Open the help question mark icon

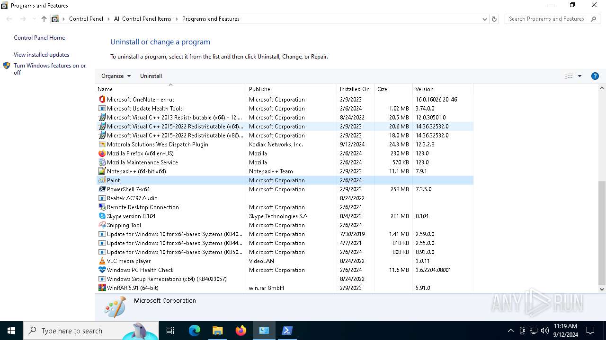595,76
